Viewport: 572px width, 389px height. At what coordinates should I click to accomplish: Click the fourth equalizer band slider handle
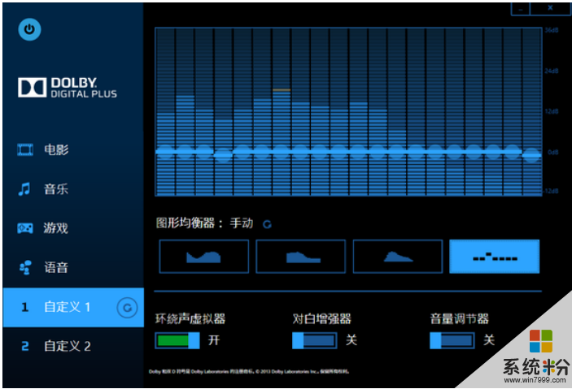[x=223, y=155]
